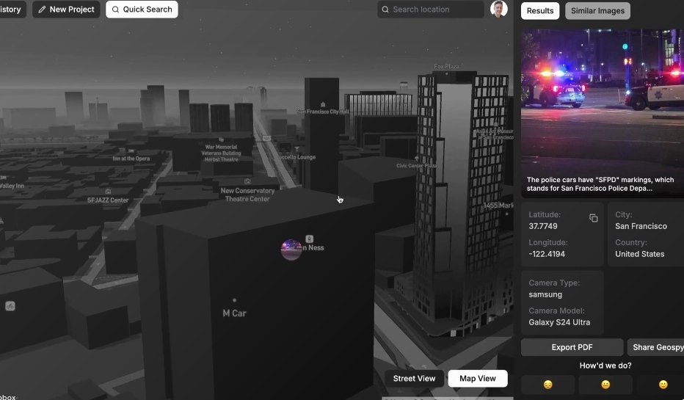
Task: Open the Similar Images tab
Action: click(x=597, y=11)
